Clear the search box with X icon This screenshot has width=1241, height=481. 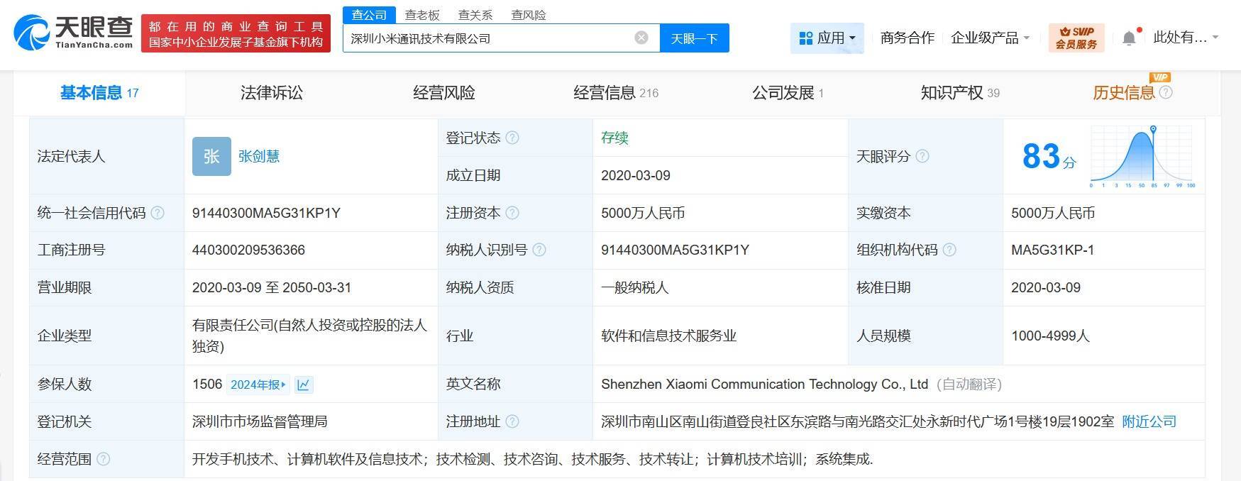[641, 38]
